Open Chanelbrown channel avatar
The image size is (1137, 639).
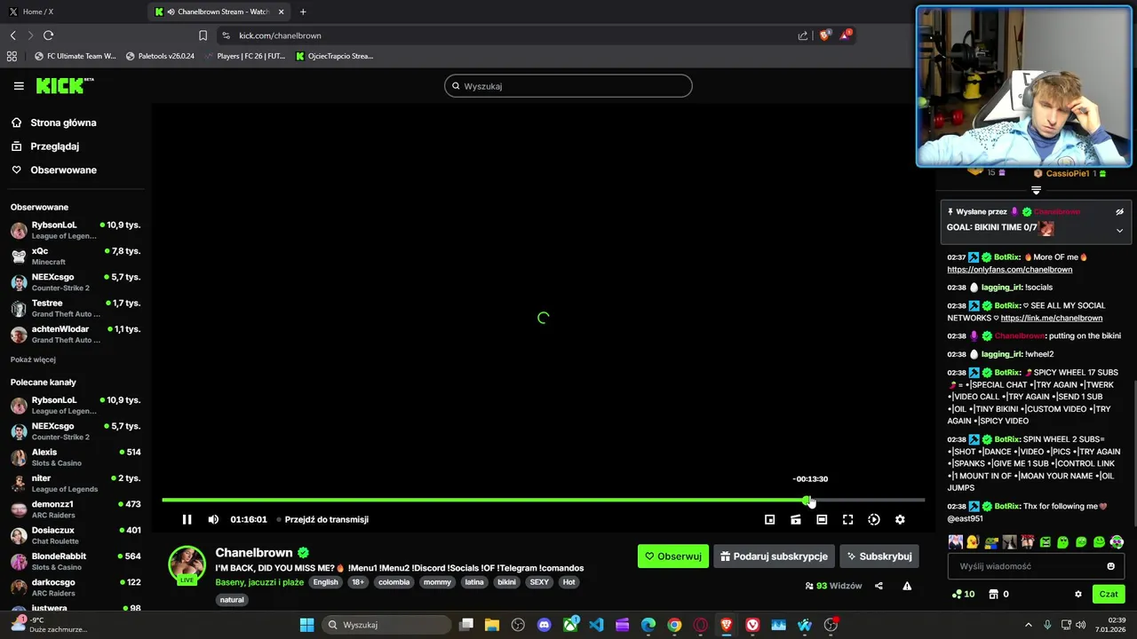coord(187,564)
